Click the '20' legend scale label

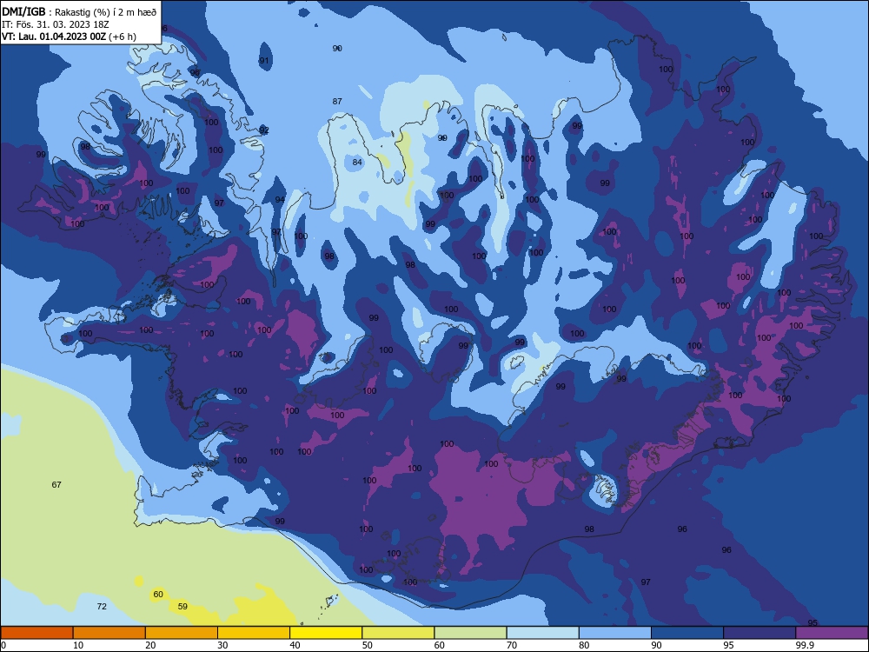tap(150, 645)
